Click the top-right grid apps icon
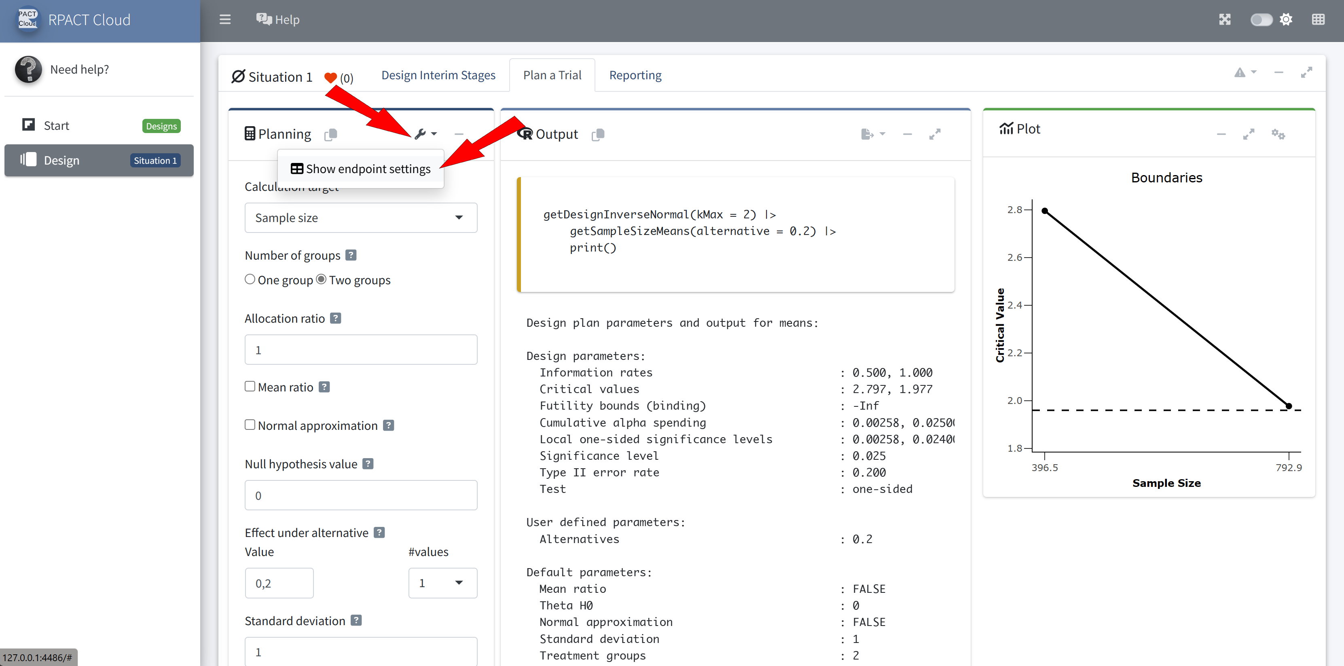 coord(1318,20)
